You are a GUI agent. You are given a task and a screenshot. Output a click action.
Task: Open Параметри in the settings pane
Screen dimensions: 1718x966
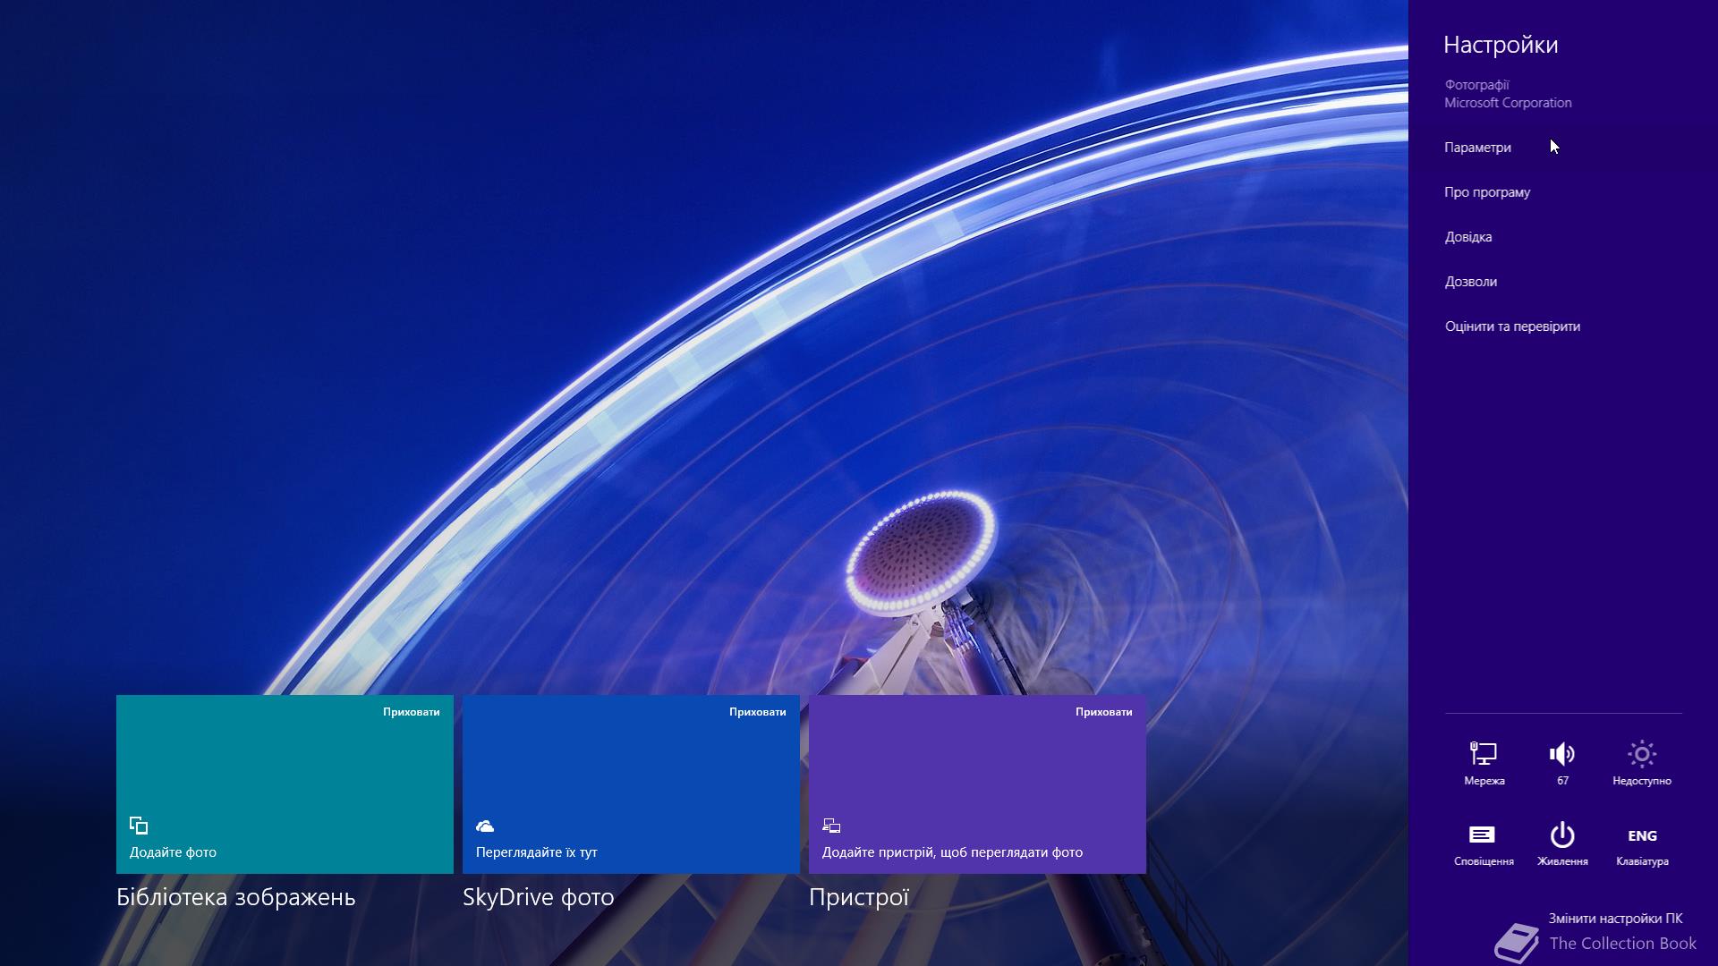tap(1477, 148)
